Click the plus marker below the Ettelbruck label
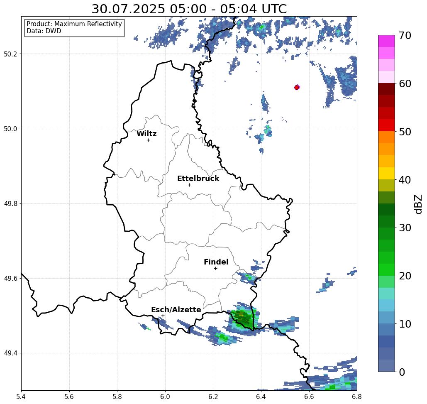This screenshot has width=427, height=404. [x=190, y=185]
